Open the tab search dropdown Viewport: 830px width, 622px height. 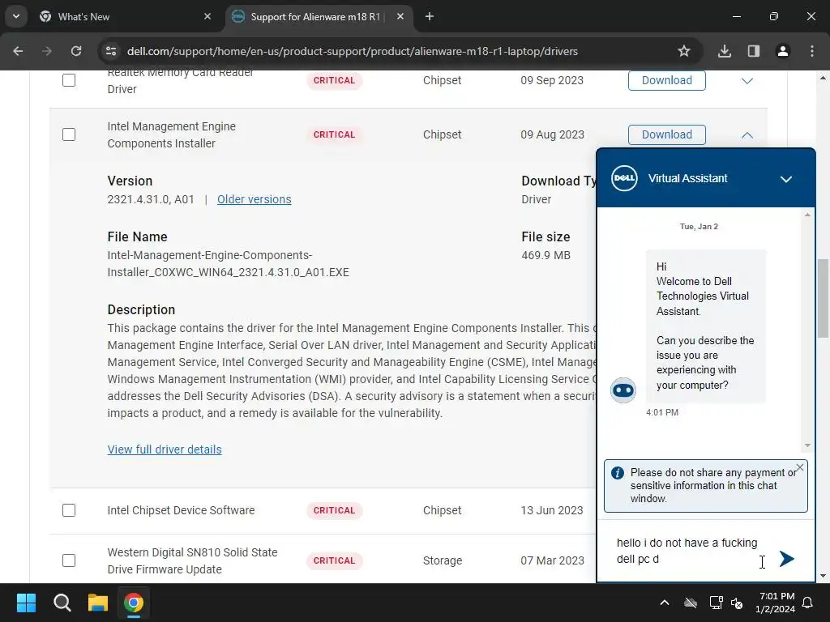coord(16,17)
